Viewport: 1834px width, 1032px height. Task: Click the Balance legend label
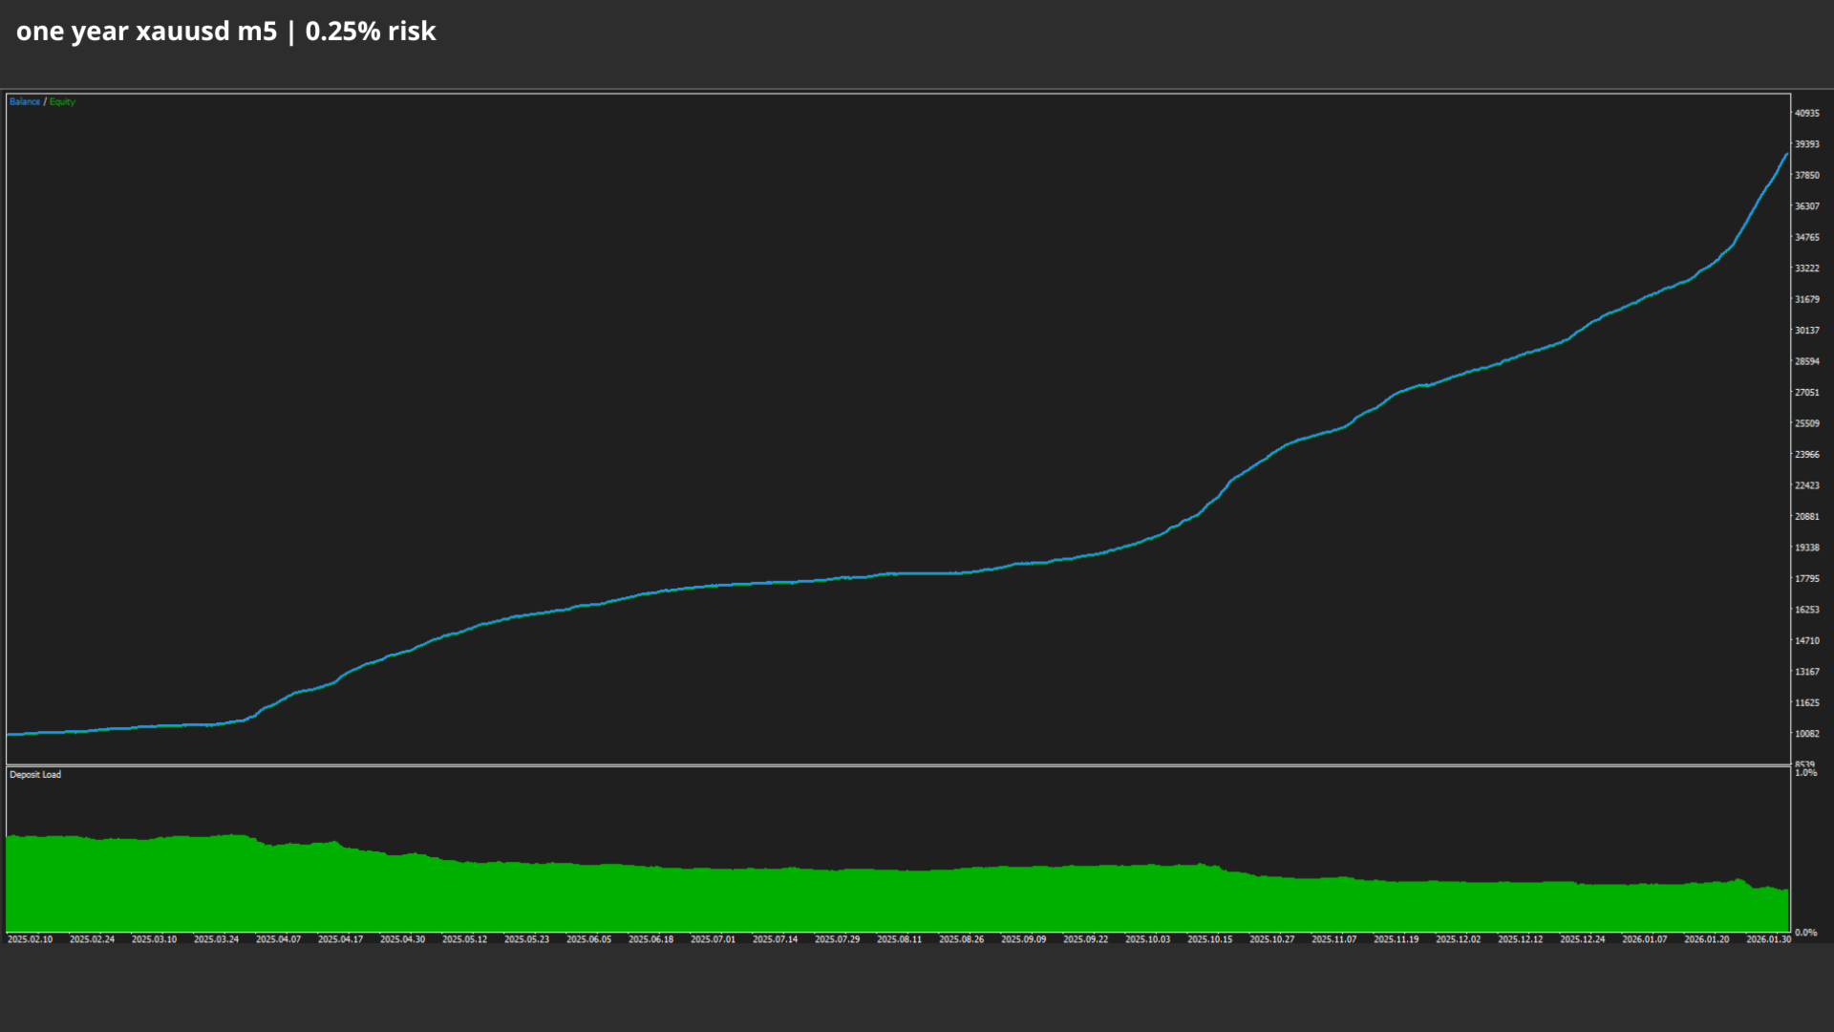[25, 101]
